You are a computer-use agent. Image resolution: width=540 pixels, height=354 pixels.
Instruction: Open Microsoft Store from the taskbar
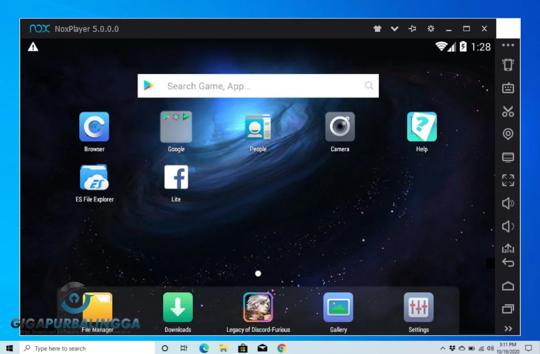[243, 348]
